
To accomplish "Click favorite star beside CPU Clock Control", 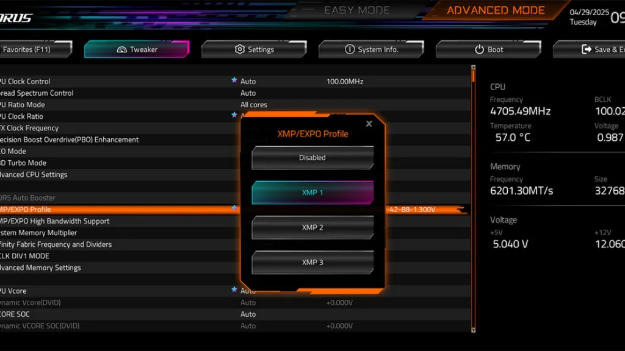I will [234, 80].
